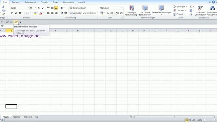This screenshot has width=217, height=122.
Task: Click Verbinden und zentrieren
Action: click(x=83, y=13)
